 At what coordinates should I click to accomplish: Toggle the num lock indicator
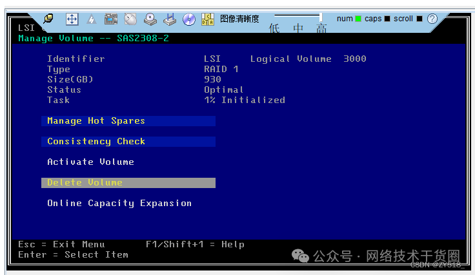(358, 19)
